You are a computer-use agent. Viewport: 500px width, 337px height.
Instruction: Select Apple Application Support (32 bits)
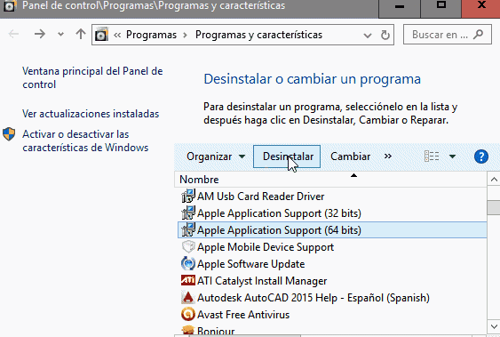pyautogui.click(x=332, y=213)
